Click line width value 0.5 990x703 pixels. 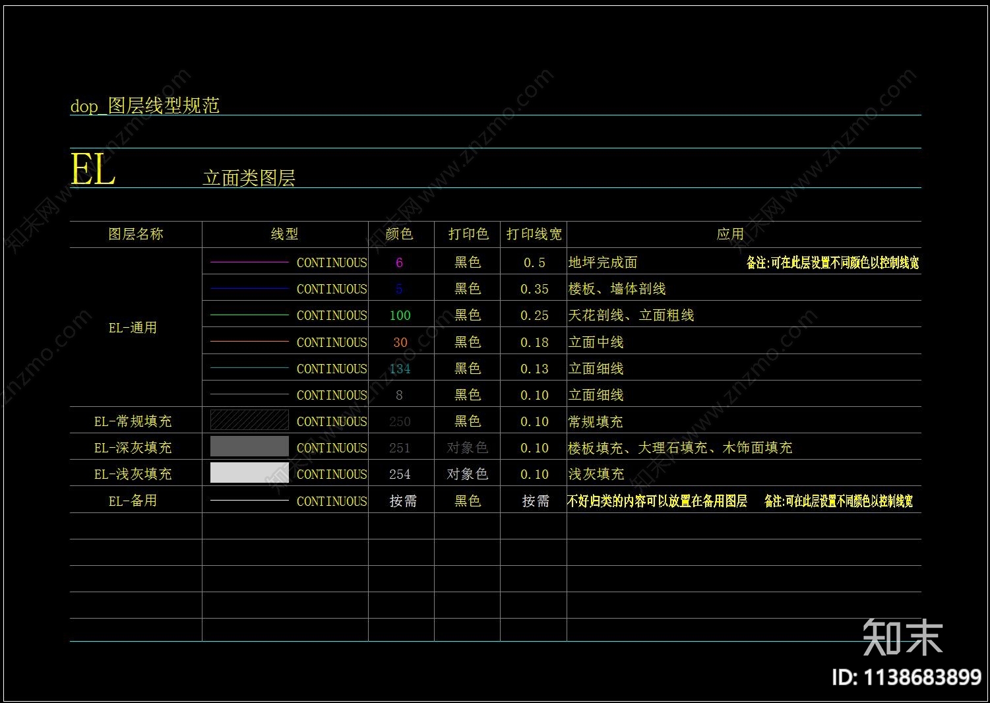[534, 263]
